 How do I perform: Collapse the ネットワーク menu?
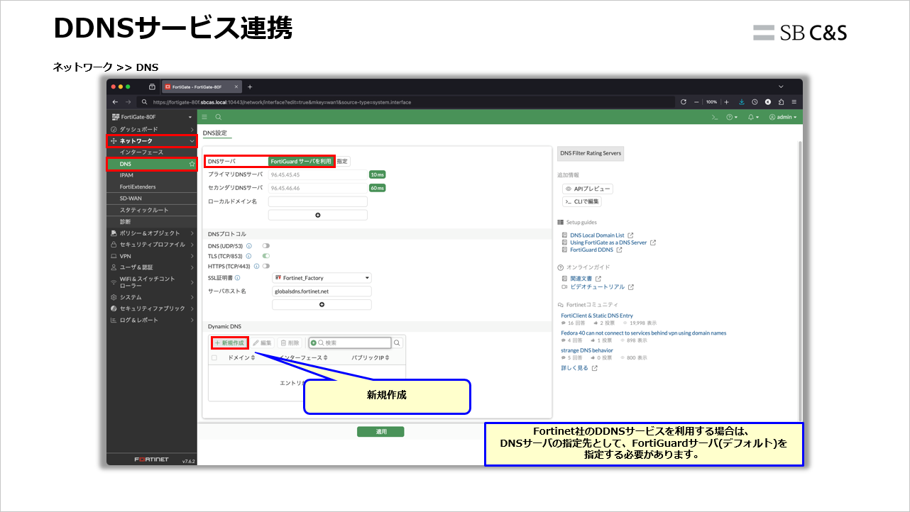(152, 141)
